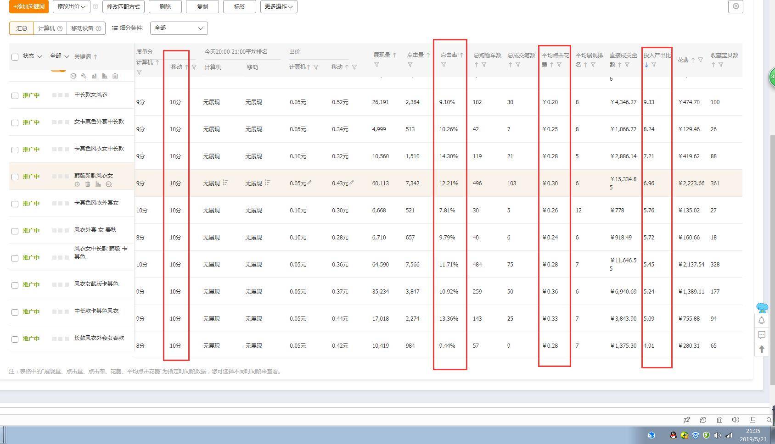Check the box for 风衣外套 女 春秋
This screenshot has width=775, height=444.
click(15, 231)
